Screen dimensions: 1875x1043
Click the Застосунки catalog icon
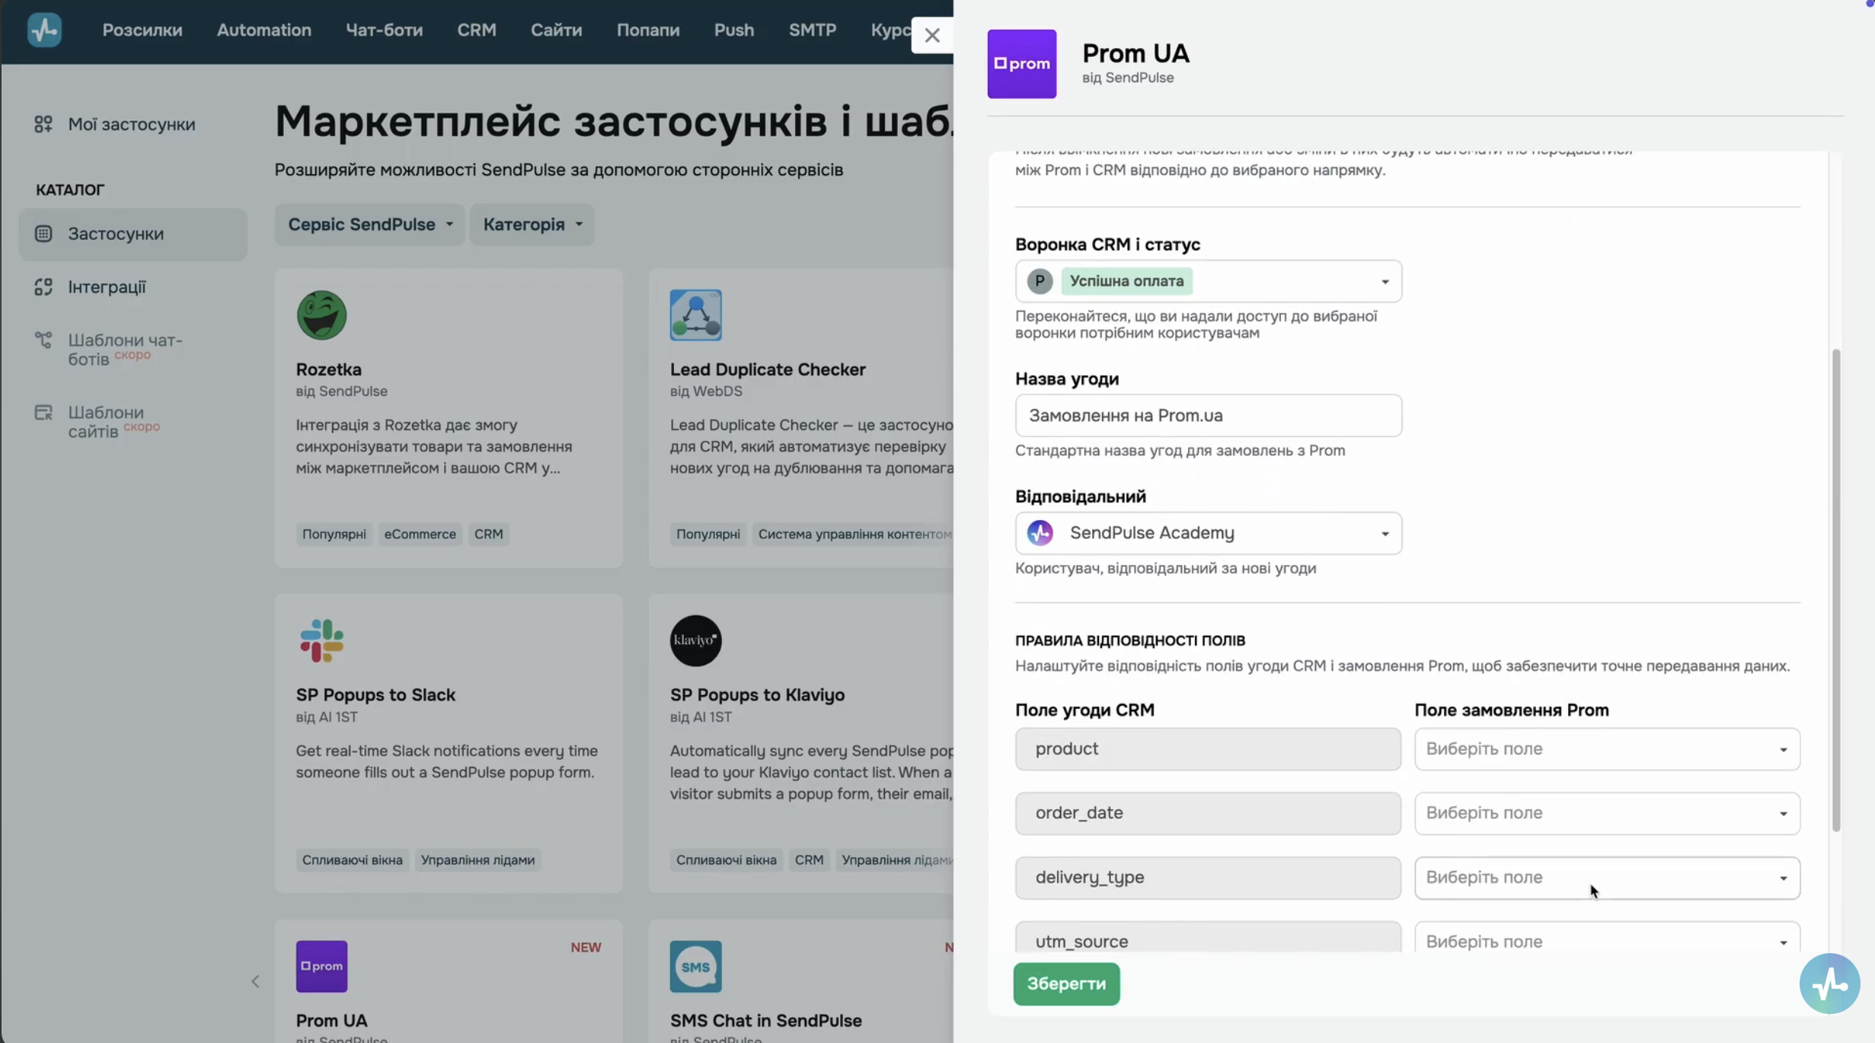click(43, 234)
